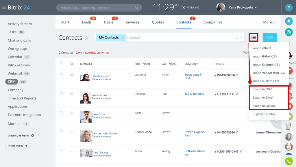Open the Start tab
296x167 pixels.
coord(65,22)
